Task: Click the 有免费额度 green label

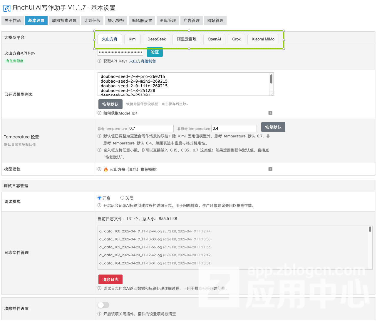Action: [15, 61]
